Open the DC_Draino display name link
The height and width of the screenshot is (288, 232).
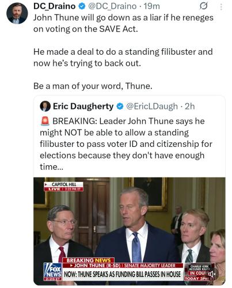[54, 6]
